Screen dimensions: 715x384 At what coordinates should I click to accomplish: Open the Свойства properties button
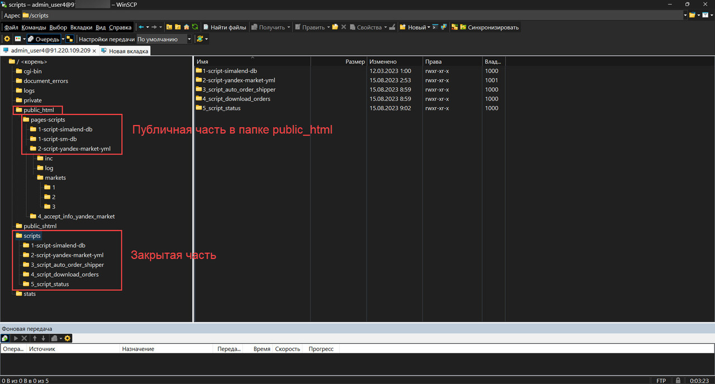pos(365,27)
